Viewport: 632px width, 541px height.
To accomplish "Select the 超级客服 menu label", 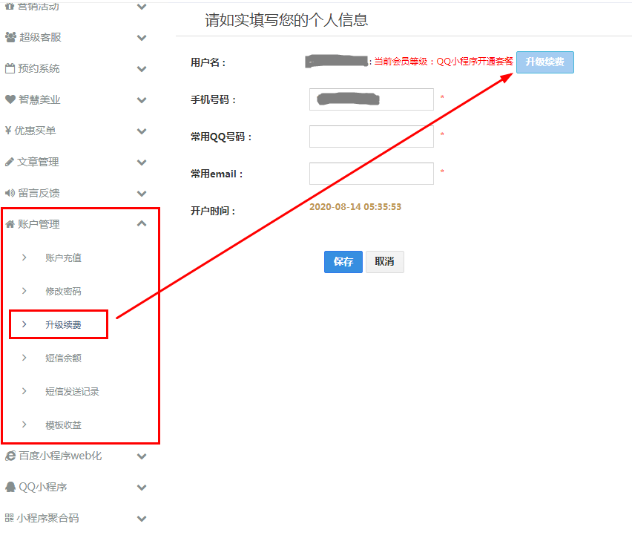I will [40, 38].
